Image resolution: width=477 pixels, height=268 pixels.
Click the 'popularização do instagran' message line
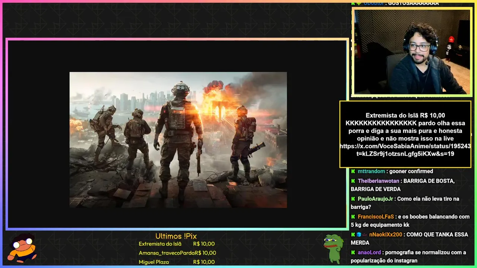(x=384, y=261)
